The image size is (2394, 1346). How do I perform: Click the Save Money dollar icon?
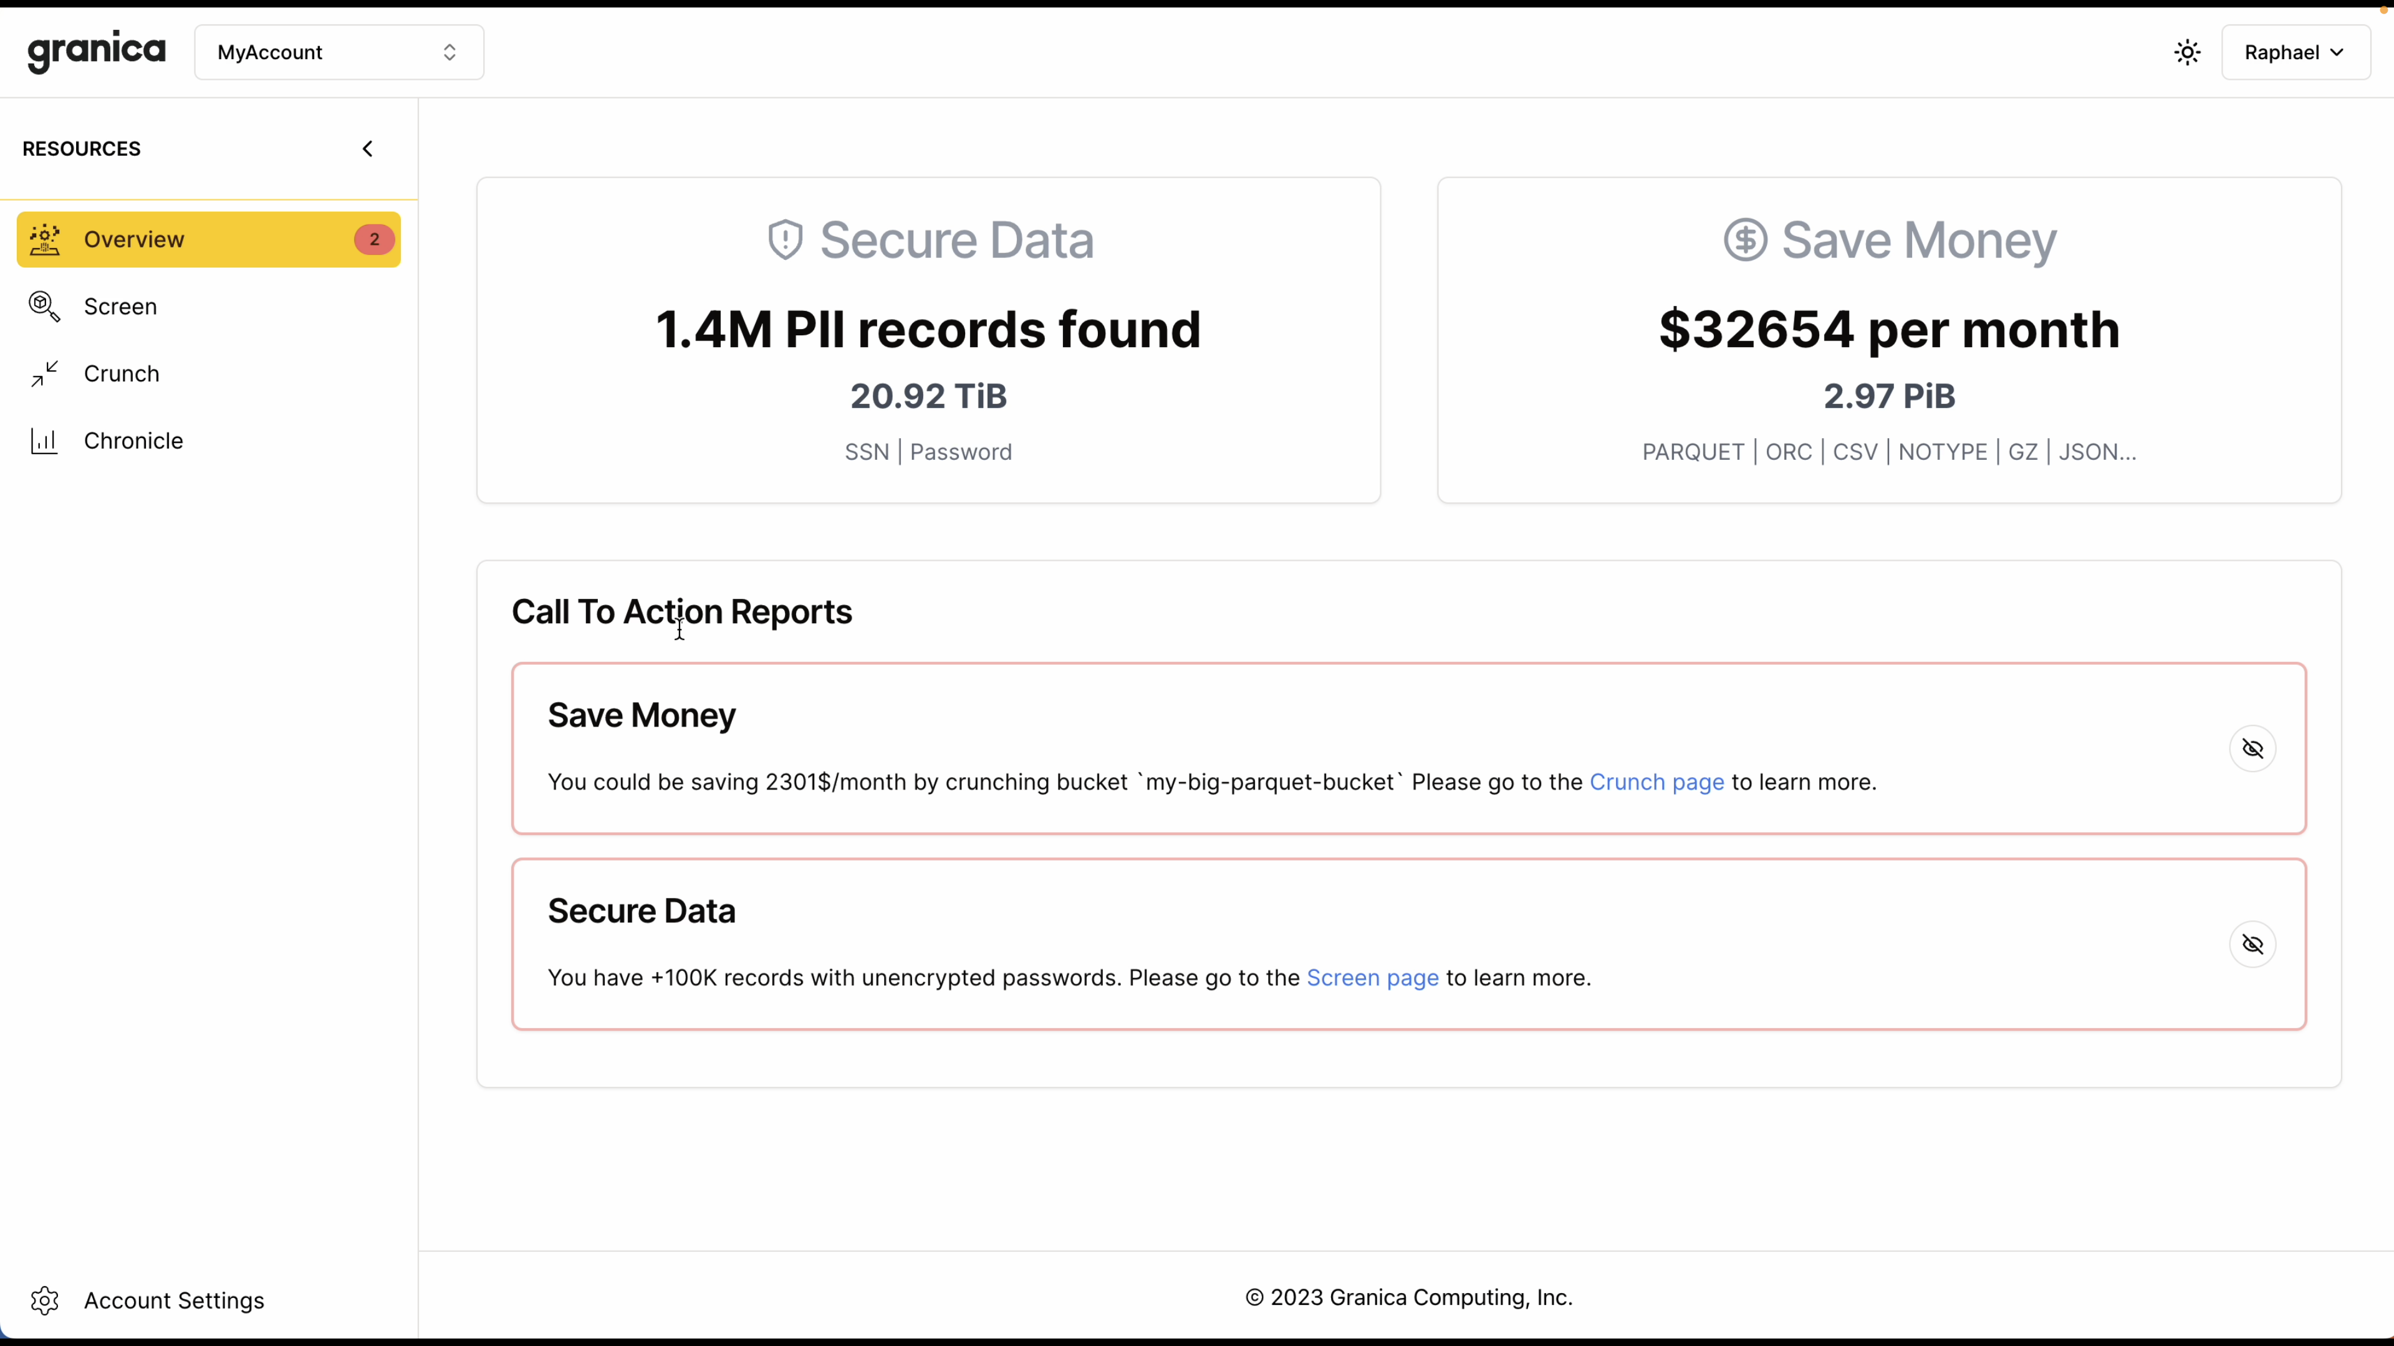tap(1746, 240)
